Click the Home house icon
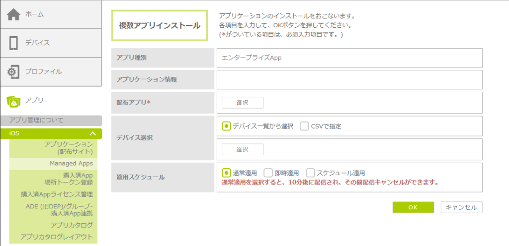Image resolution: width=509 pixels, height=246 pixels. 13,14
